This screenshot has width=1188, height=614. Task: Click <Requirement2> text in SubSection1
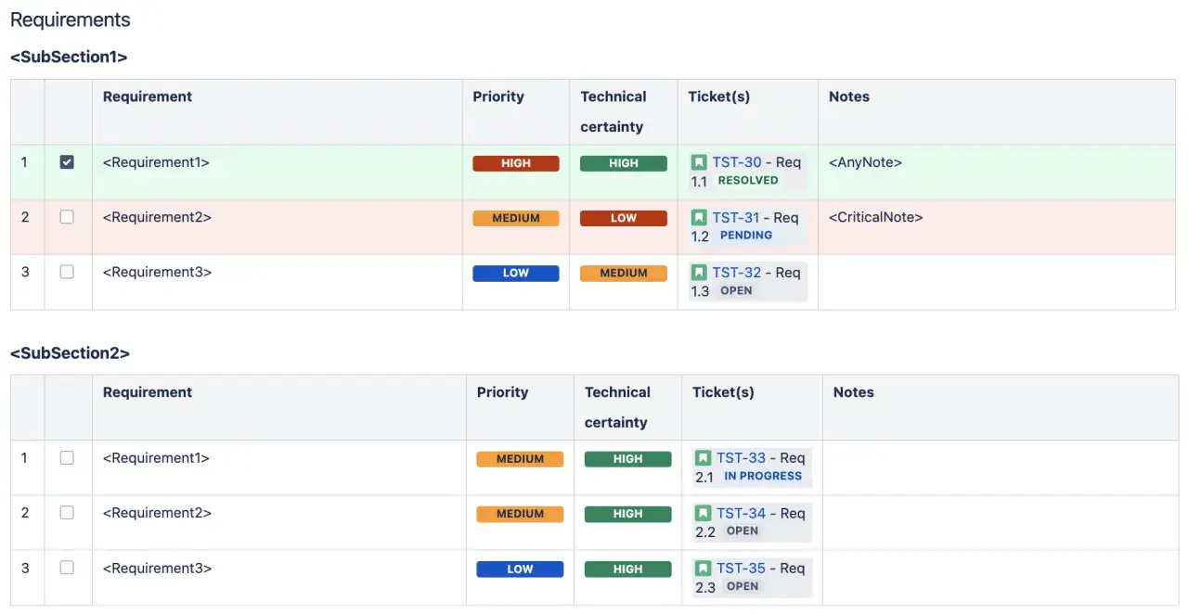(157, 217)
